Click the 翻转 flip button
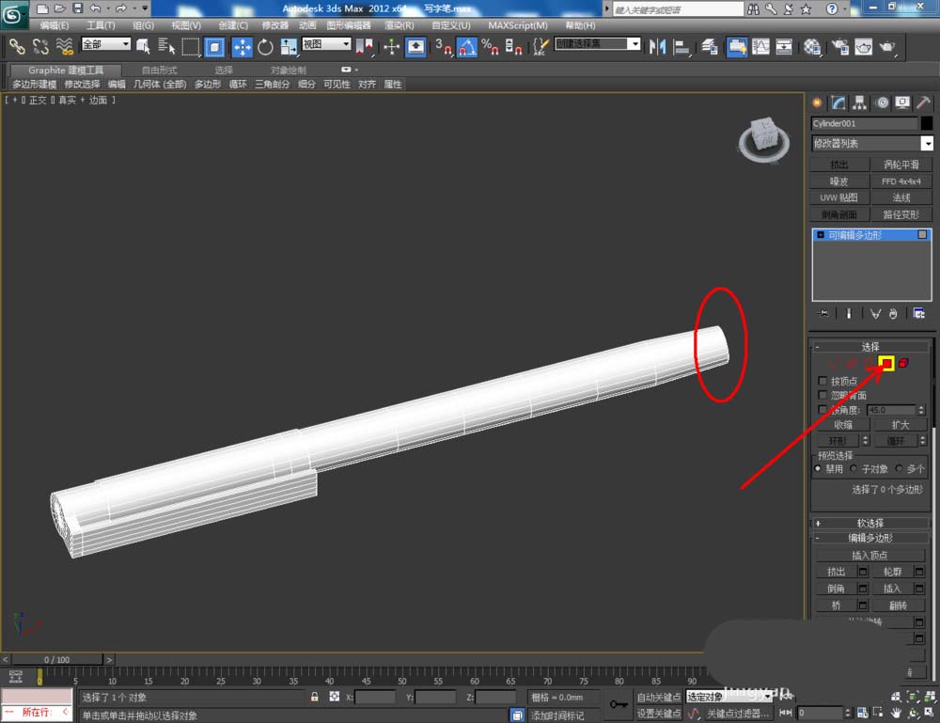The width and height of the screenshot is (940, 723). (898, 605)
